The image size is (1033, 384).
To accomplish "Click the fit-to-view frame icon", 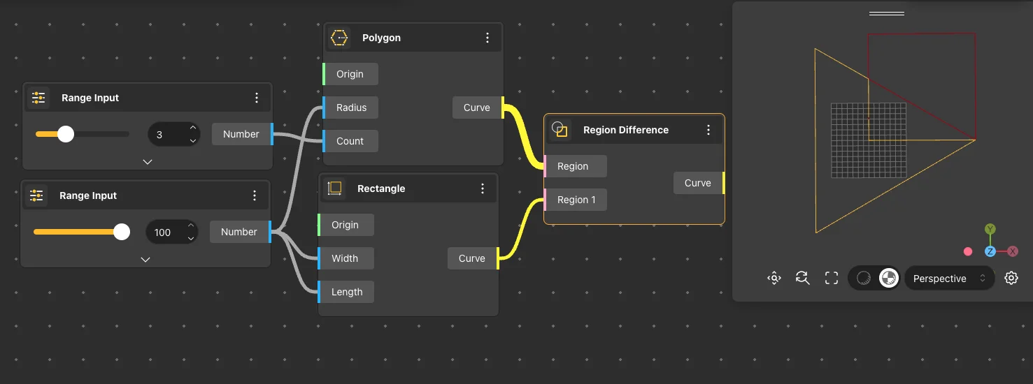I will [832, 279].
